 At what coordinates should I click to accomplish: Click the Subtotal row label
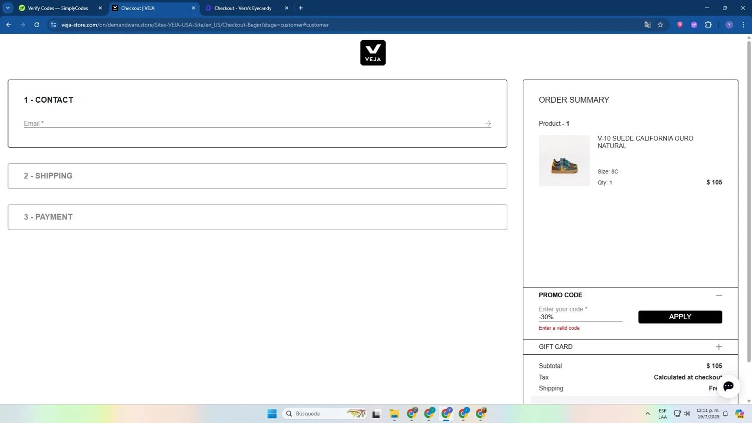(550, 366)
